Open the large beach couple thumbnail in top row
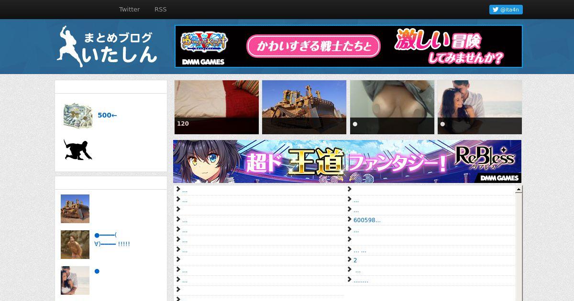This screenshot has width=574, height=301. point(480,107)
